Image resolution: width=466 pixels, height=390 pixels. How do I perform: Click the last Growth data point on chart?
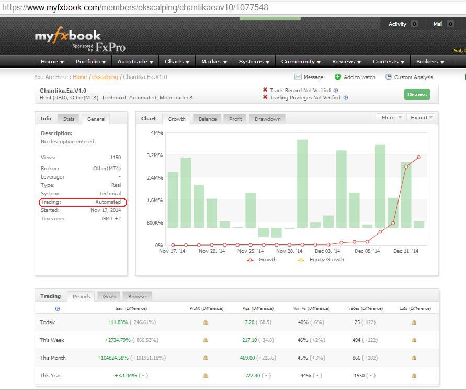coord(419,158)
